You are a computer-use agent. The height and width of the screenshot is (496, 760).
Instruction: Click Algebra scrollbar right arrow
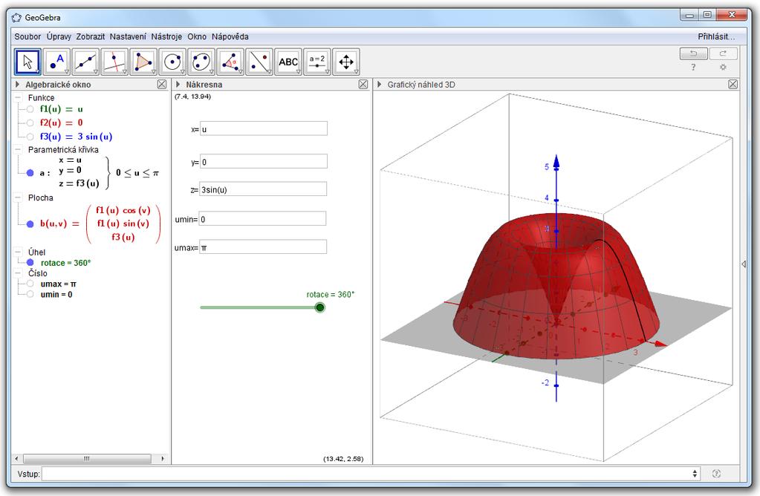(x=163, y=458)
